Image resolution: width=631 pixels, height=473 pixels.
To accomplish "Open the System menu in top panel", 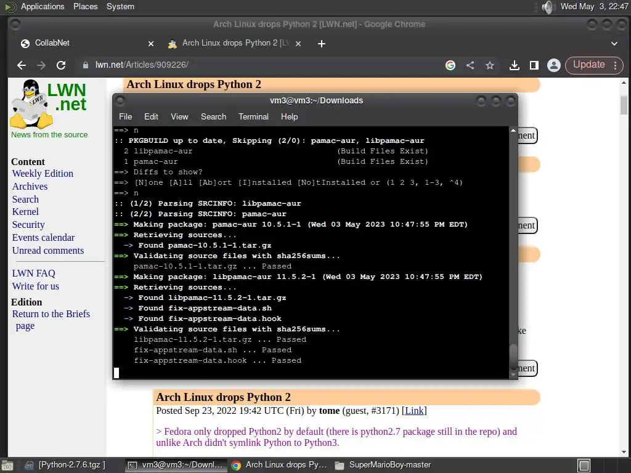I will tap(120, 6).
